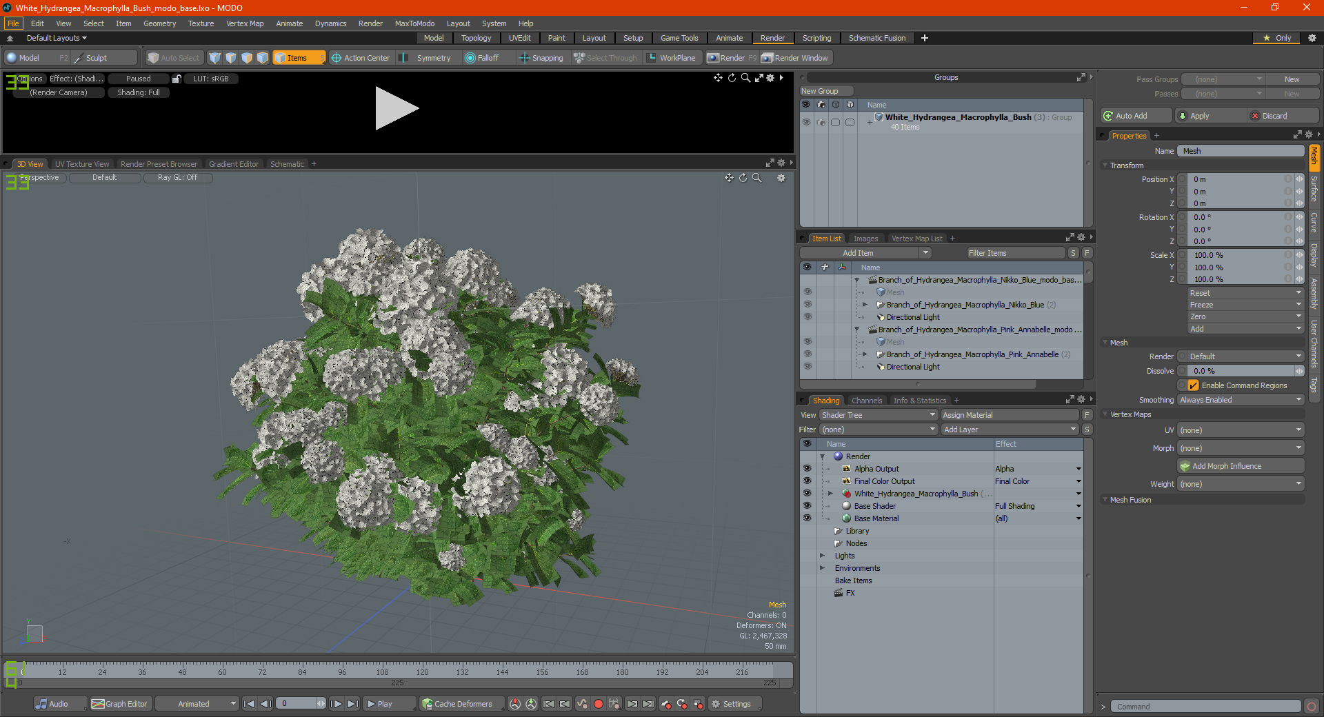Click the Dissolve percentage slider
The height and width of the screenshot is (717, 1324).
pyautogui.click(x=1240, y=371)
